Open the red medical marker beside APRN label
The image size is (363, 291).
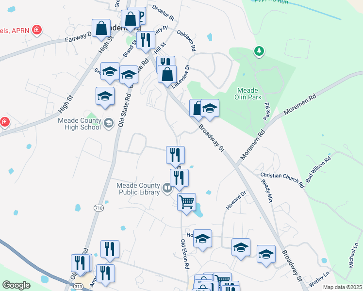point(37,30)
